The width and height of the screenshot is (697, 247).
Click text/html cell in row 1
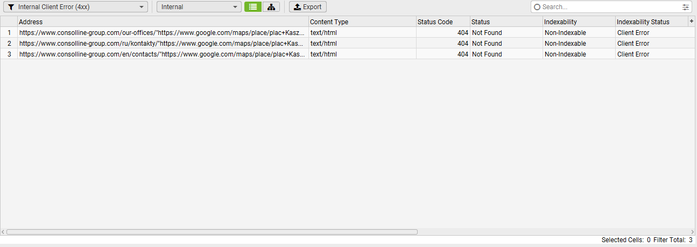[x=362, y=32]
